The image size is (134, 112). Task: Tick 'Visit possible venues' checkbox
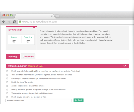click(7, 93)
